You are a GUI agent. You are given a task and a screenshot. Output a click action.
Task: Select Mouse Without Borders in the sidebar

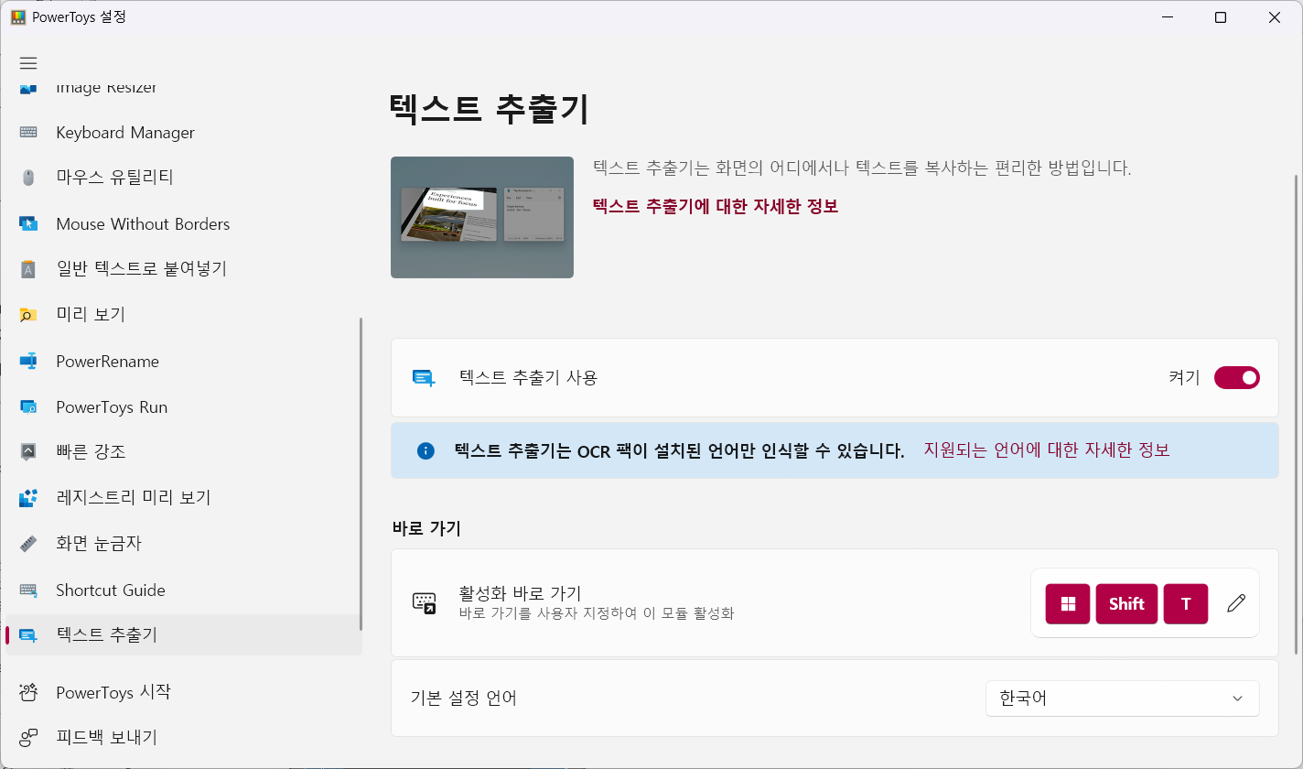(x=184, y=223)
